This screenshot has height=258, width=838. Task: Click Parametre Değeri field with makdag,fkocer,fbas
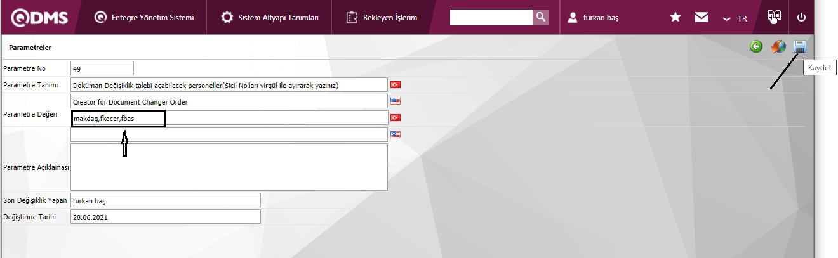pyautogui.click(x=229, y=118)
